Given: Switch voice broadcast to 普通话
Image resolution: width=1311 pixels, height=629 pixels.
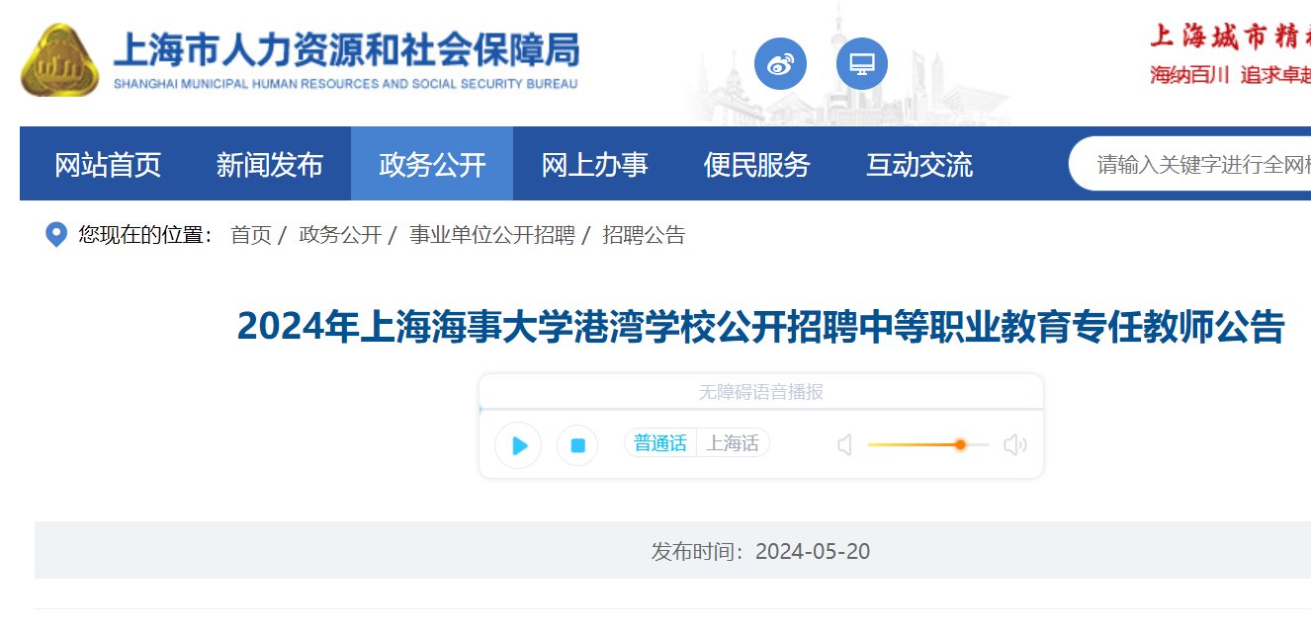Looking at the screenshot, I should pos(660,443).
